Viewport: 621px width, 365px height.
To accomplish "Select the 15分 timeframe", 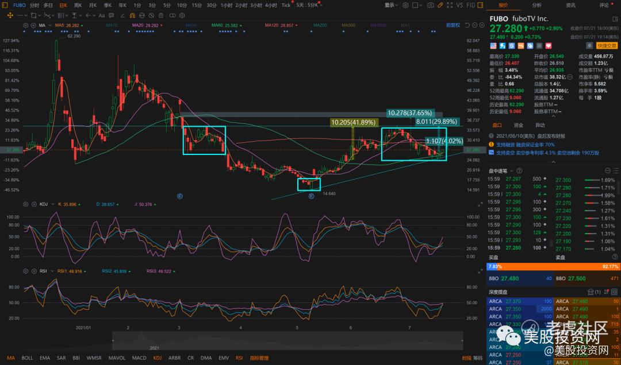I will coord(197,5).
